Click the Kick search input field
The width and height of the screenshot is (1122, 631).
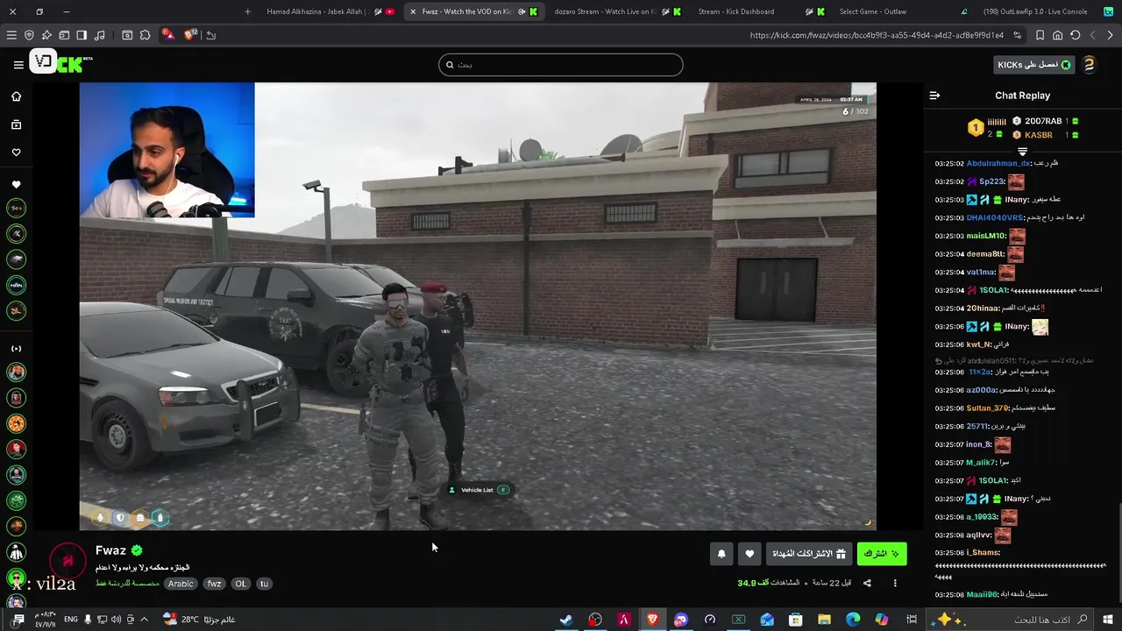561,65
